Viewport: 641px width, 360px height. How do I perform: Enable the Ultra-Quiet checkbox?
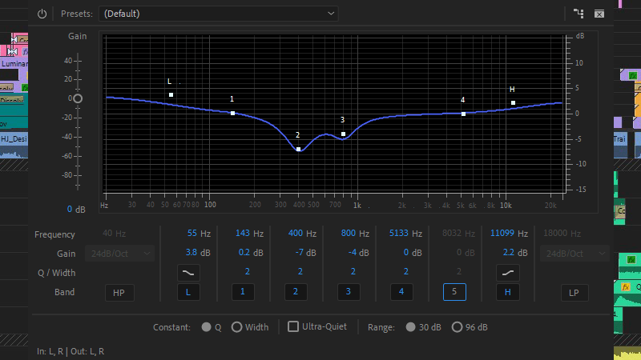coord(293,326)
